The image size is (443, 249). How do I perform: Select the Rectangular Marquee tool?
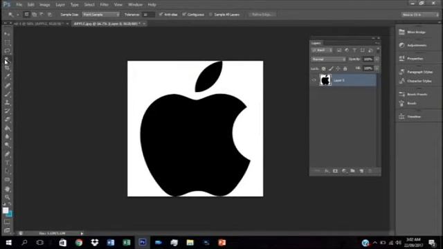coord(7,43)
